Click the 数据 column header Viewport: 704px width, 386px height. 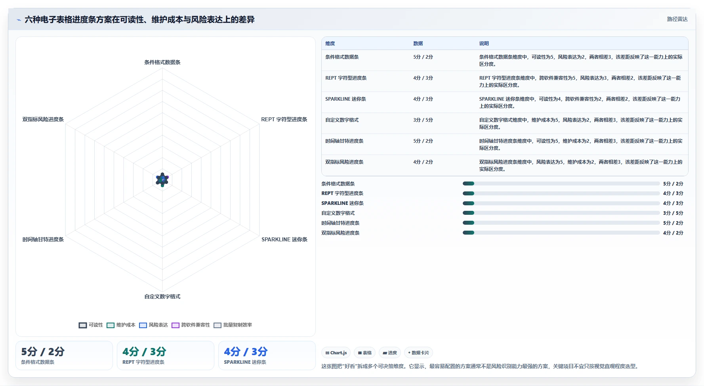click(418, 44)
